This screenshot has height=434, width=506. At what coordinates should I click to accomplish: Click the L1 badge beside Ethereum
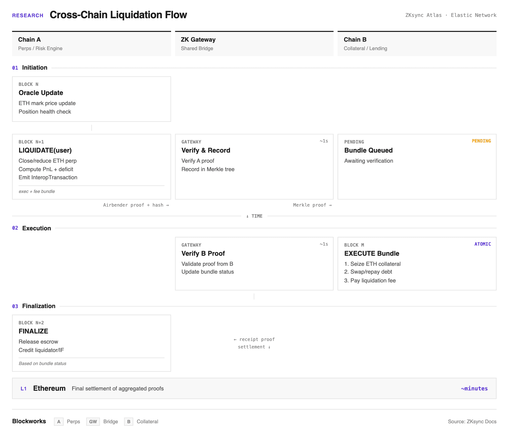tap(23, 389)
